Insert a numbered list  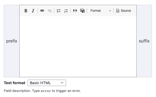[x=66, y=11]
